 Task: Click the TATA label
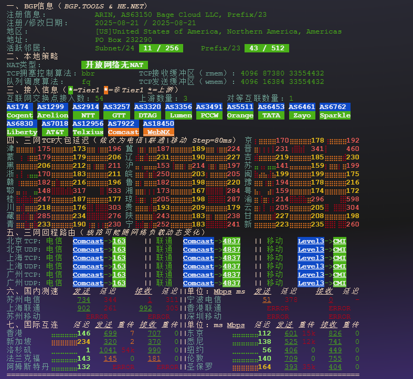tap(271, 115)
